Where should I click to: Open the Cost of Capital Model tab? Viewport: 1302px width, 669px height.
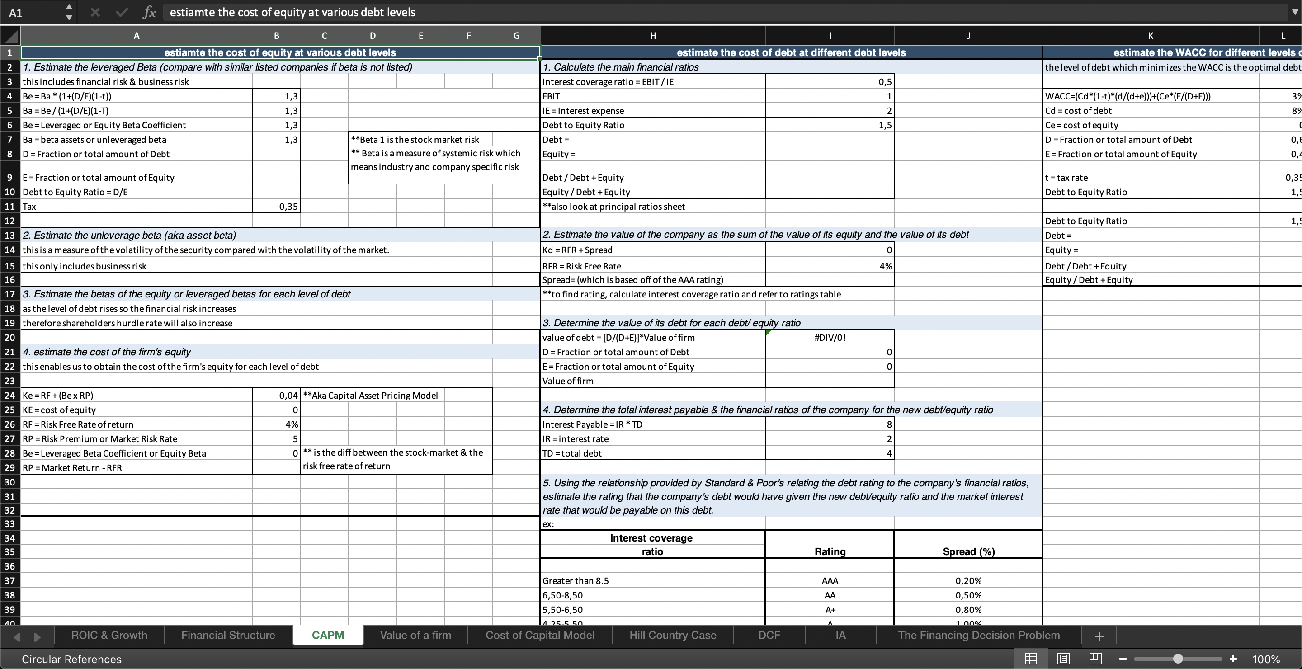(x=540, y=635)
